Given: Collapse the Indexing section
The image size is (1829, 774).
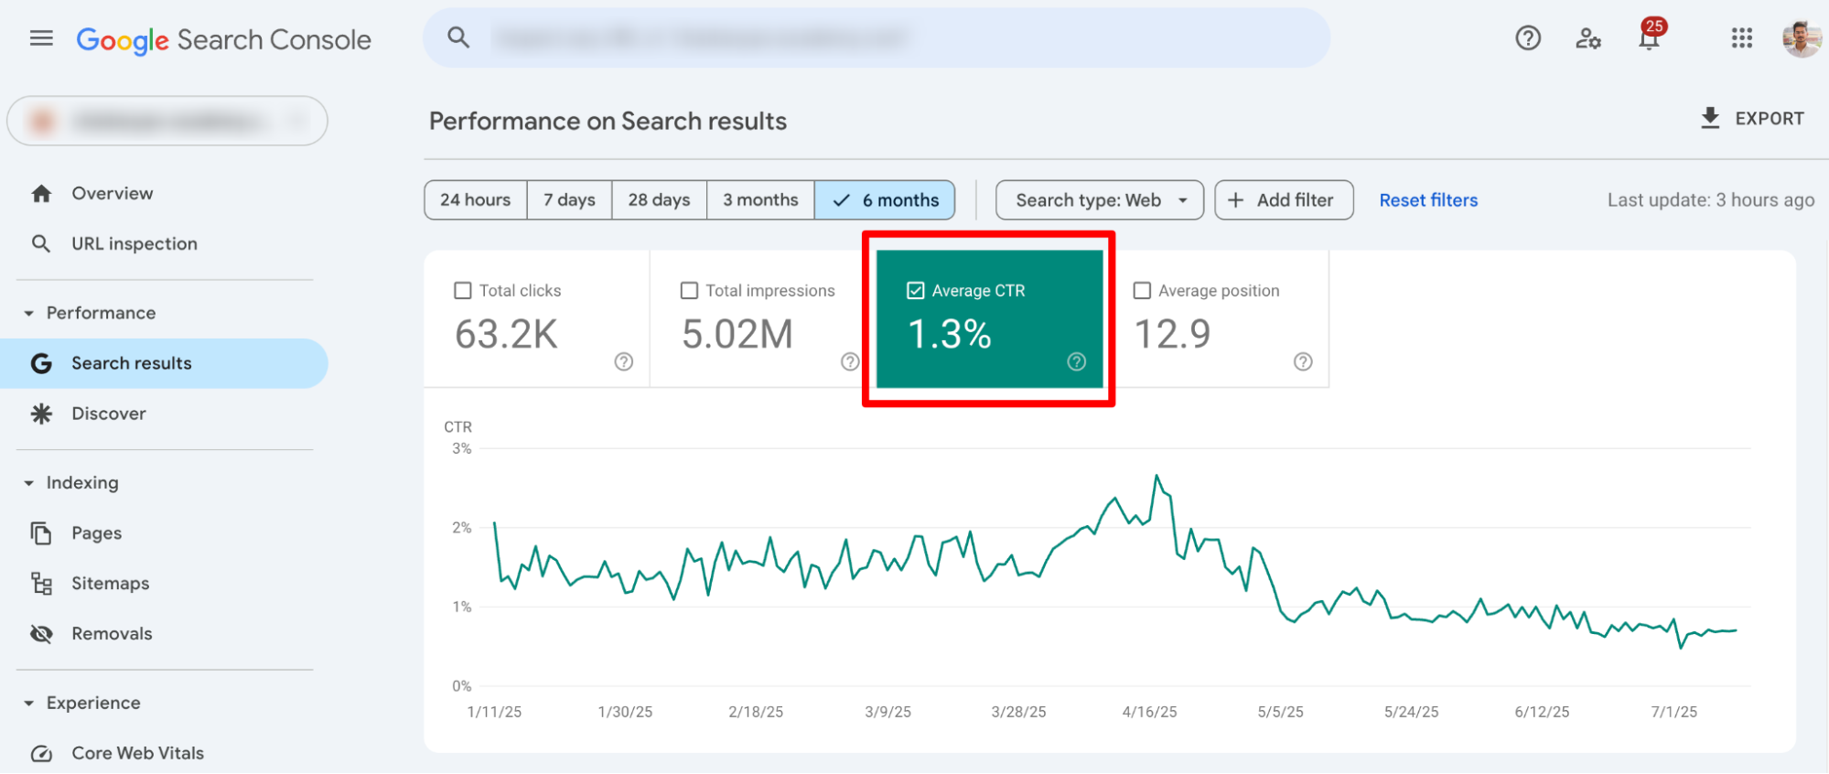Looking at the screenshot, I should [29, 483].
